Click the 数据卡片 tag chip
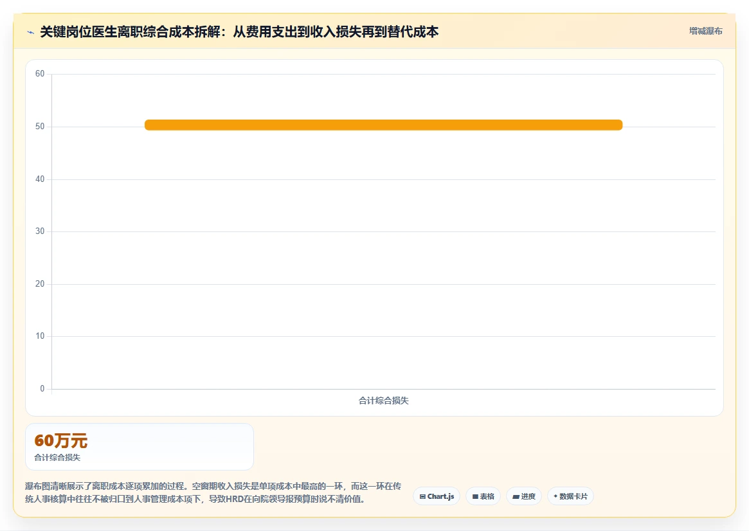Image resolution: width=749 pixels, height=531 pixels. [x=570, y=496]
